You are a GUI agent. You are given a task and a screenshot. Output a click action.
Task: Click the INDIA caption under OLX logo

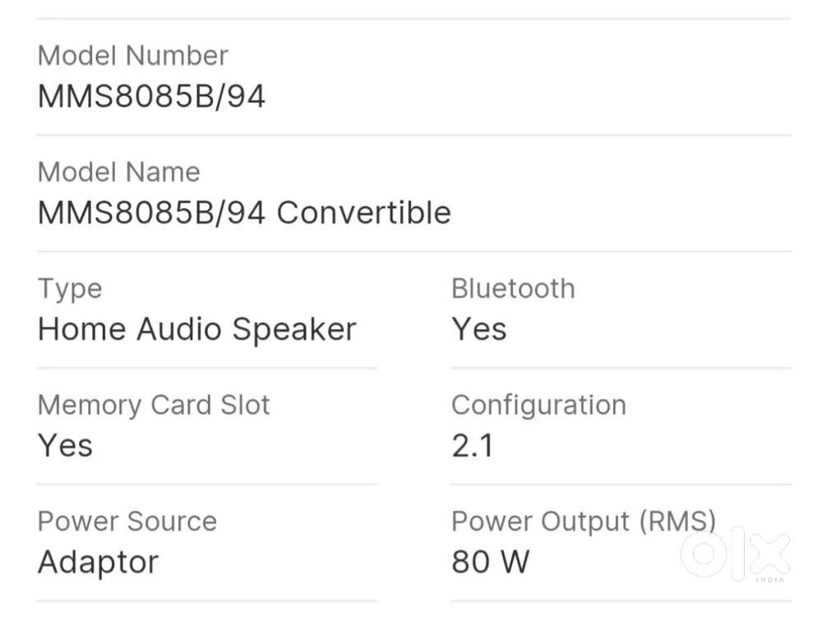pos(770,580)
